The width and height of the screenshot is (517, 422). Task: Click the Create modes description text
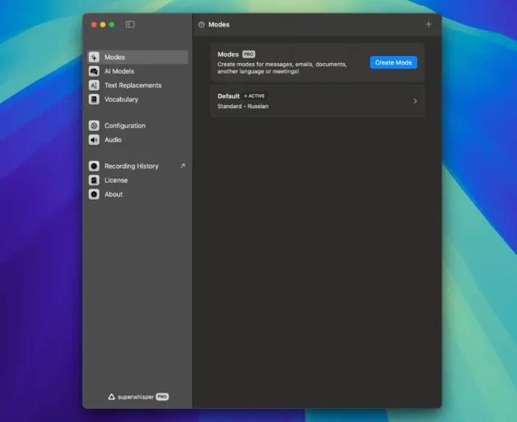(x=282, y=68)
